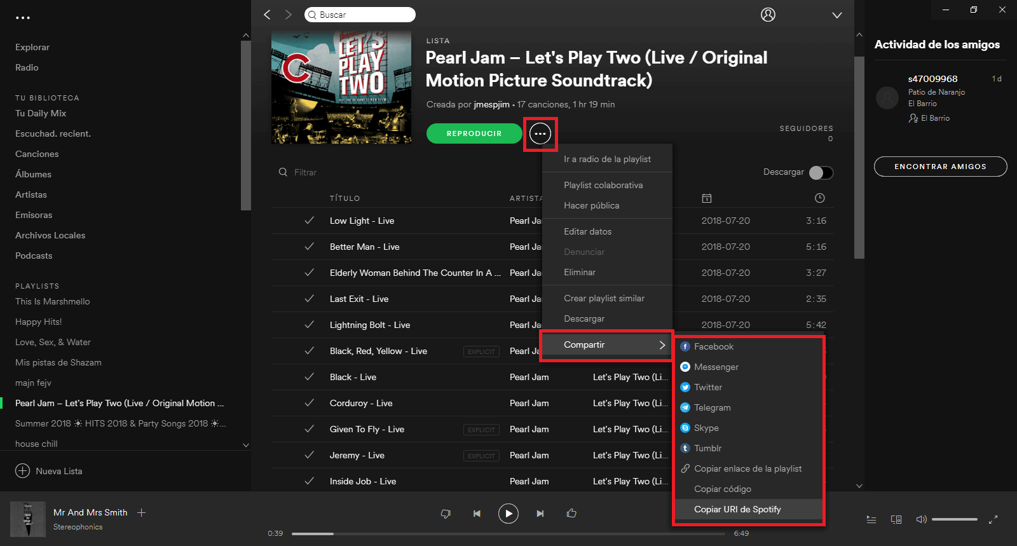Go back with the left arrow
Image resolution: width=1017 pixels, height=546 pixels.
tap(267, 15)
